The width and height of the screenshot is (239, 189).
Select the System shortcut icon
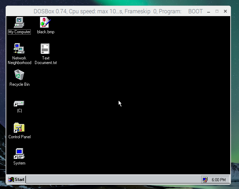[x=19, y=154]
